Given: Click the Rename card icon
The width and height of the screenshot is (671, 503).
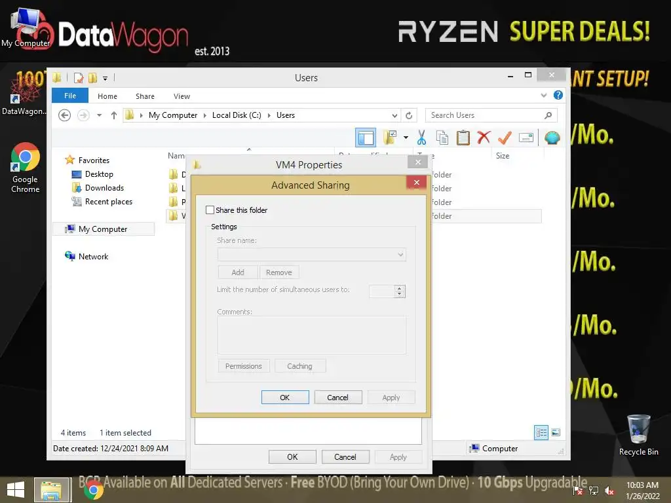Looking at the screenshot, I should 526,138.
